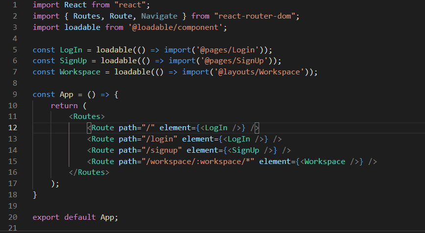Viewport: 425px width, 233px height.
Task: Click the '@layouts/Workspace' import path
Action: [x=260, y=72]
